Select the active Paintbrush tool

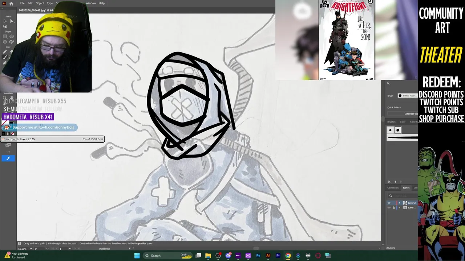tap(5, 57)
